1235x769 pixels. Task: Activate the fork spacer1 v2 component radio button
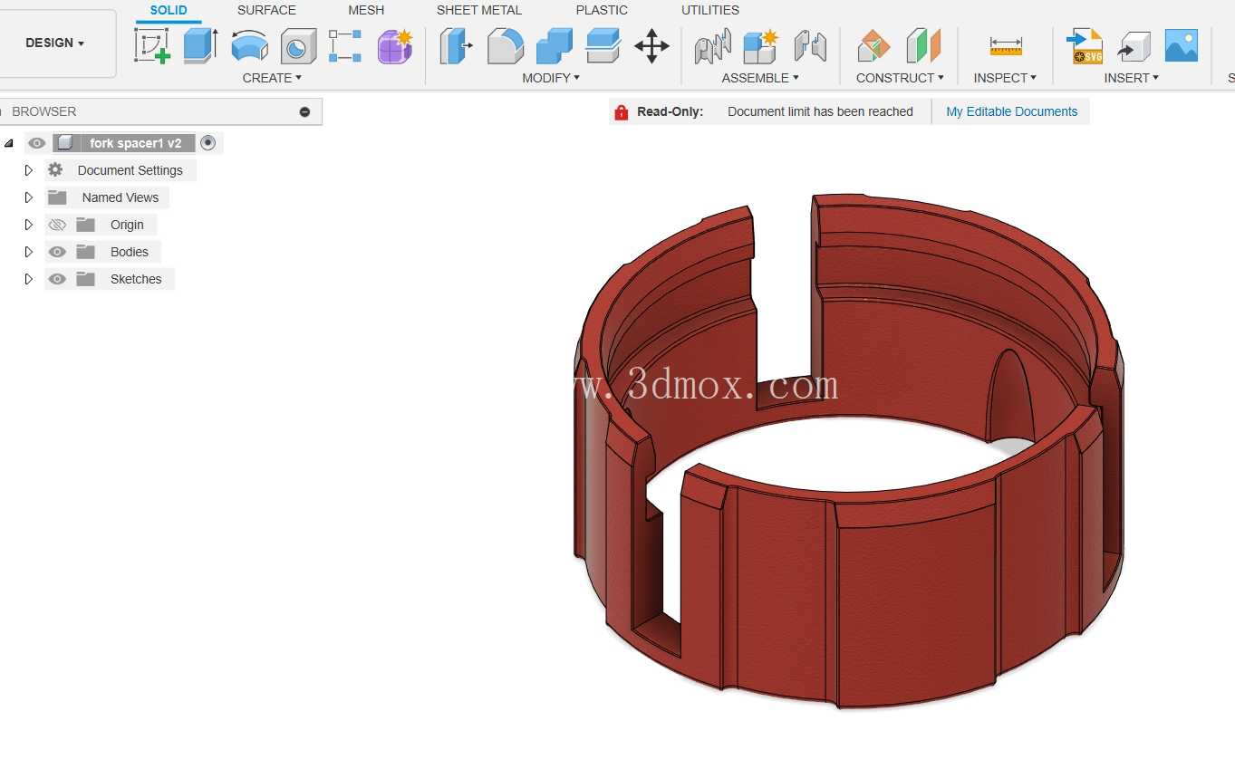click(208, 143)
